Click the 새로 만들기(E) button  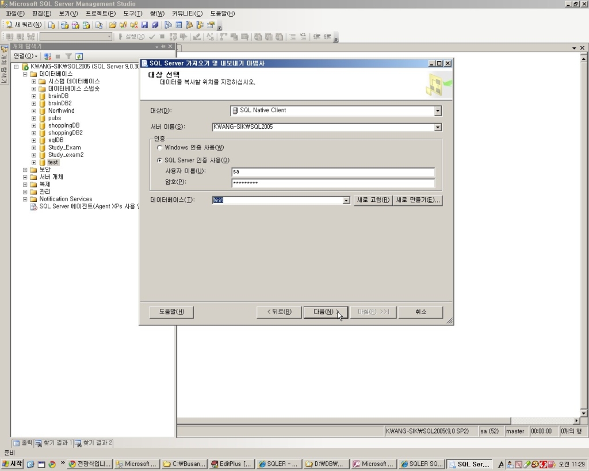tap(418, 200)
